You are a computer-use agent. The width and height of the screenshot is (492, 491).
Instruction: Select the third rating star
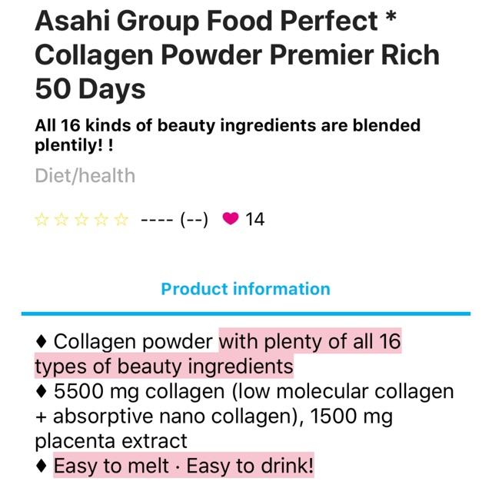coord(81,219)
